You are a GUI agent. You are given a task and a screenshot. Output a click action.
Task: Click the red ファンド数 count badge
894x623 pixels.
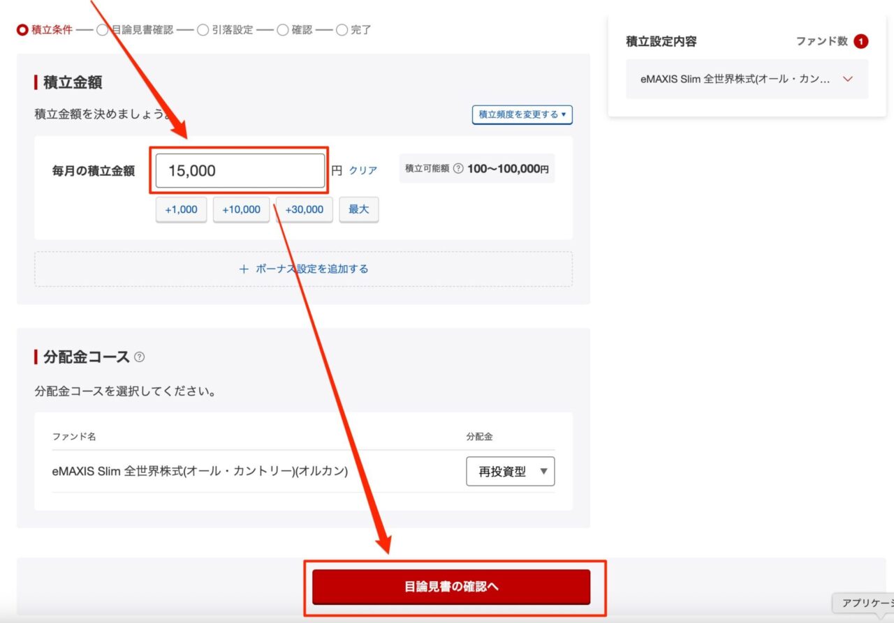pyautogui.click(x=860, y=41)
